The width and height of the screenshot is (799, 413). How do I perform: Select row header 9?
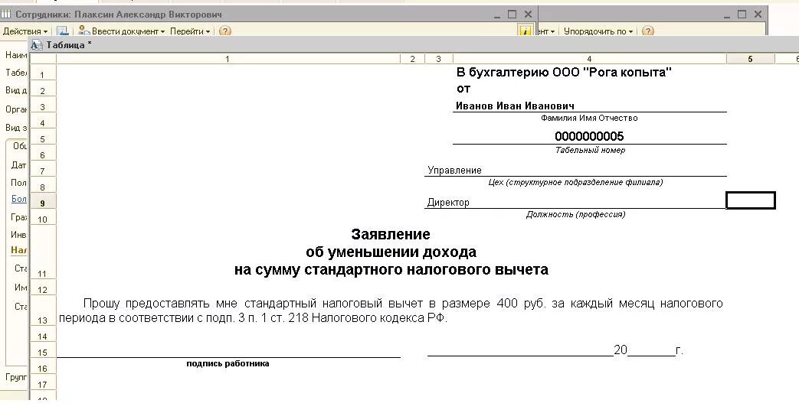pos(43,201)
